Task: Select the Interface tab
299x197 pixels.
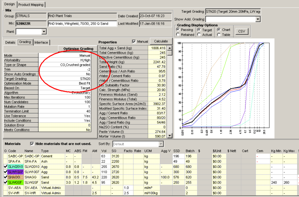Action: pos(41,43)
